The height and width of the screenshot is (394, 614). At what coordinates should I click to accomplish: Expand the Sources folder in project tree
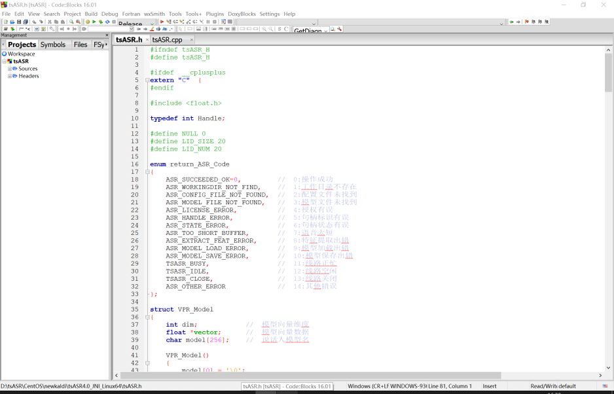(10, 69)
